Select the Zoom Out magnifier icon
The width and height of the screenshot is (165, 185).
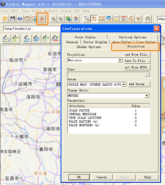(61, 19)
